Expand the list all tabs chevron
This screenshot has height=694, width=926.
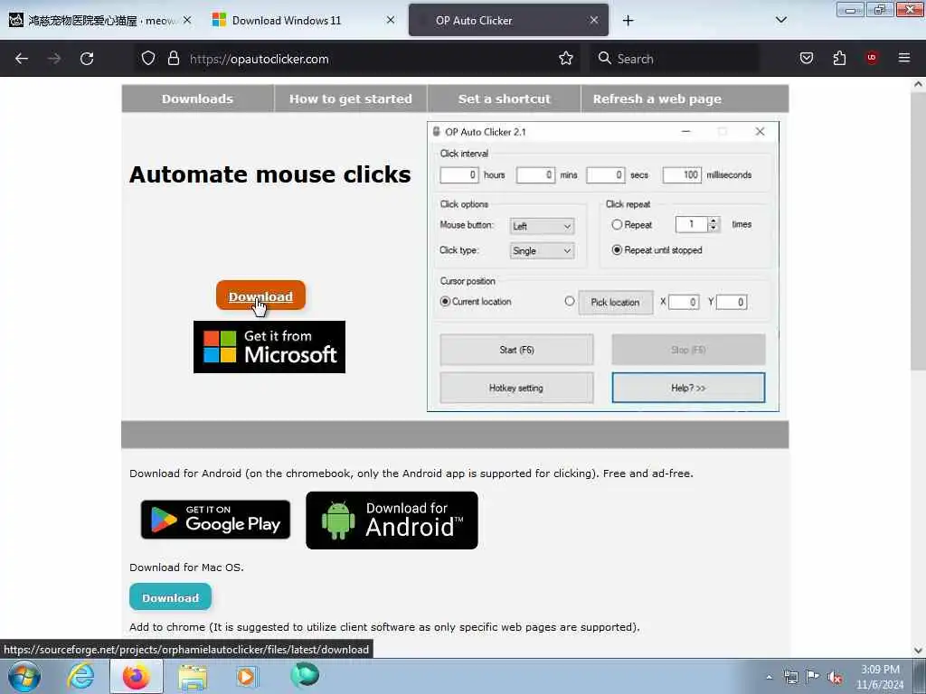[780, 20]
